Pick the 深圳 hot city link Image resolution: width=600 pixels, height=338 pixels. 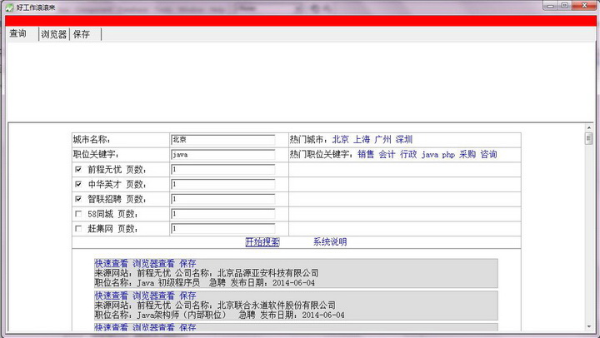(403, 140)
